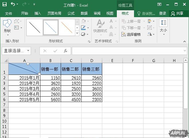This screenshot has height=138, width=189.
Task: Click the Cancel X formula bar icon
Action: 45,51
